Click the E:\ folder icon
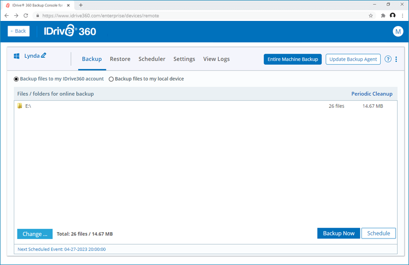 (x=19, y=106)
